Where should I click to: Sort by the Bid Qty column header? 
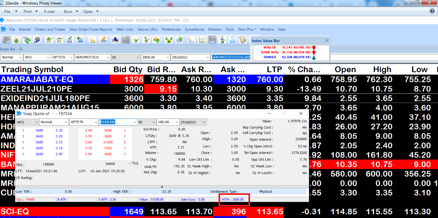pyautogui.click(x=127, y=69)
